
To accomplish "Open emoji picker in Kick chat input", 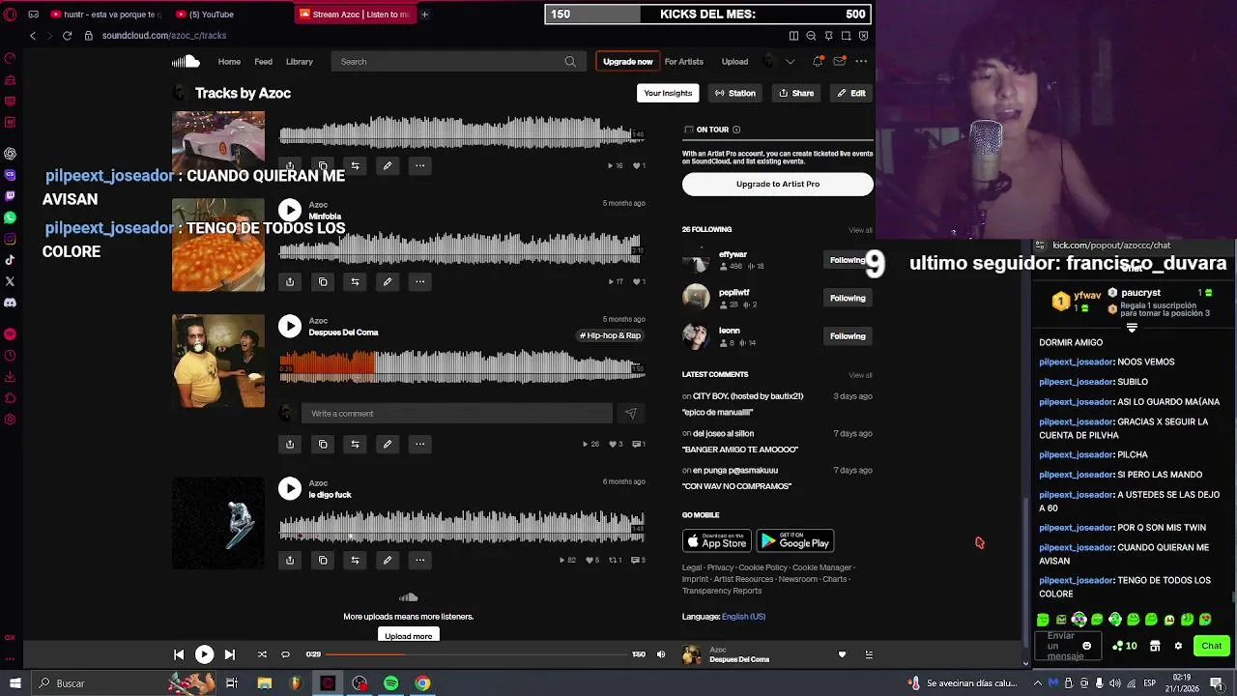I will [x=1086, y=646].
